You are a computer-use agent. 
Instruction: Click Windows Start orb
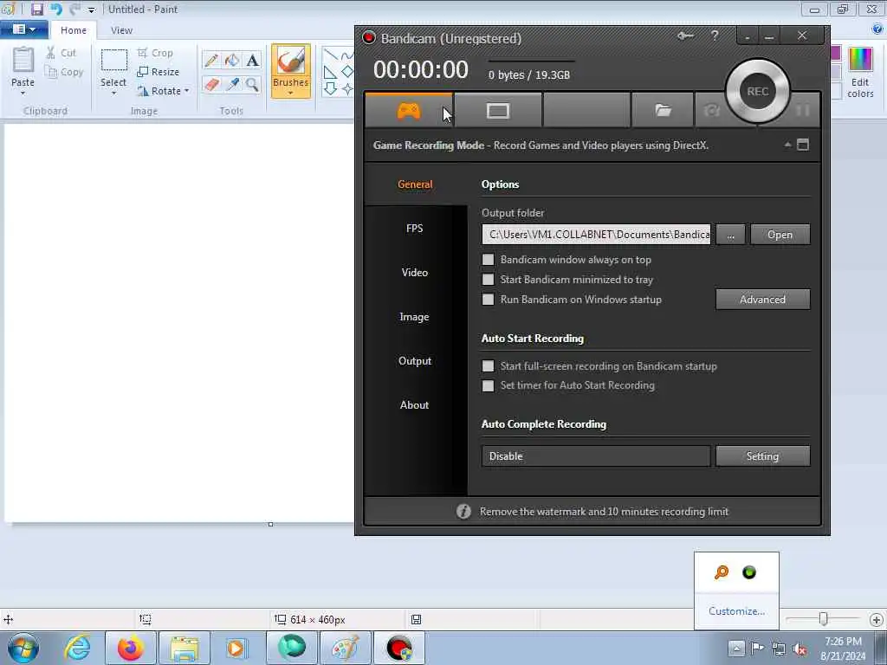[x=23, y=648]
